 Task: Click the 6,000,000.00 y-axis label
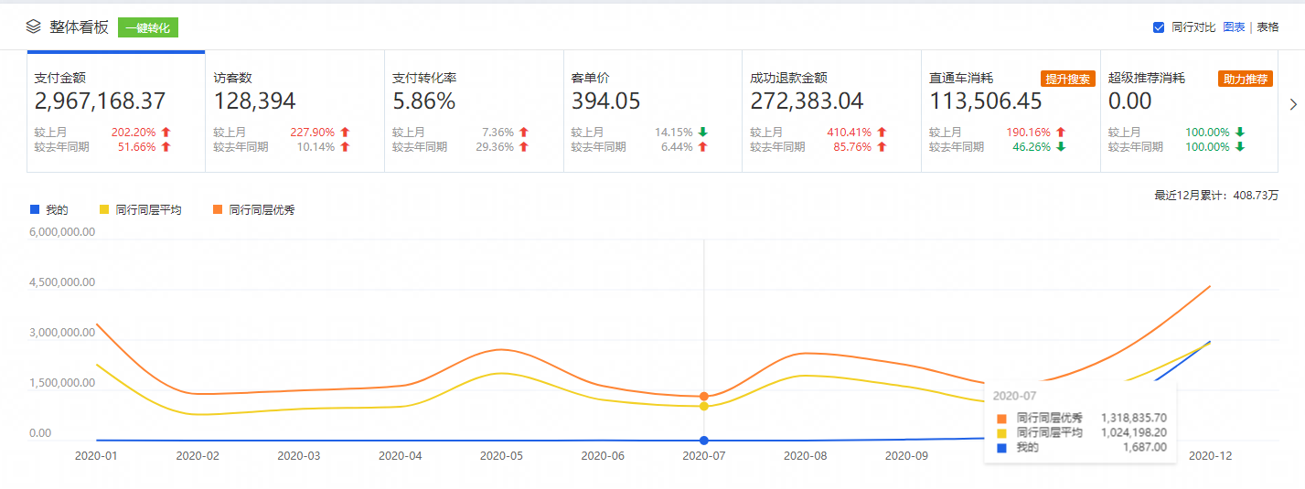(62, 232)
